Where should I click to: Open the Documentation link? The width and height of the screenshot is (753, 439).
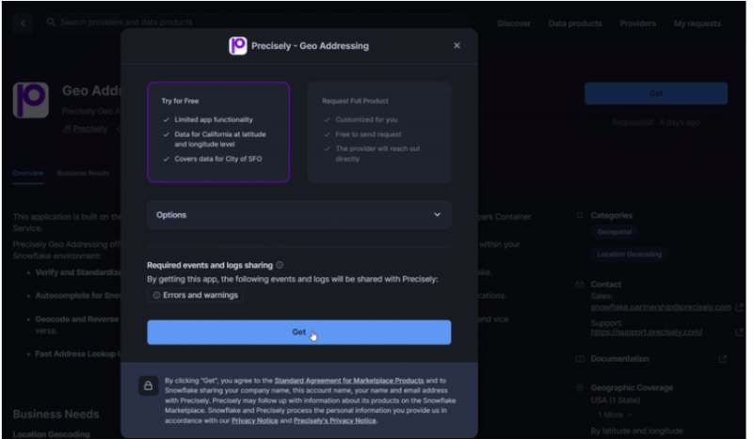coord(619,359)
